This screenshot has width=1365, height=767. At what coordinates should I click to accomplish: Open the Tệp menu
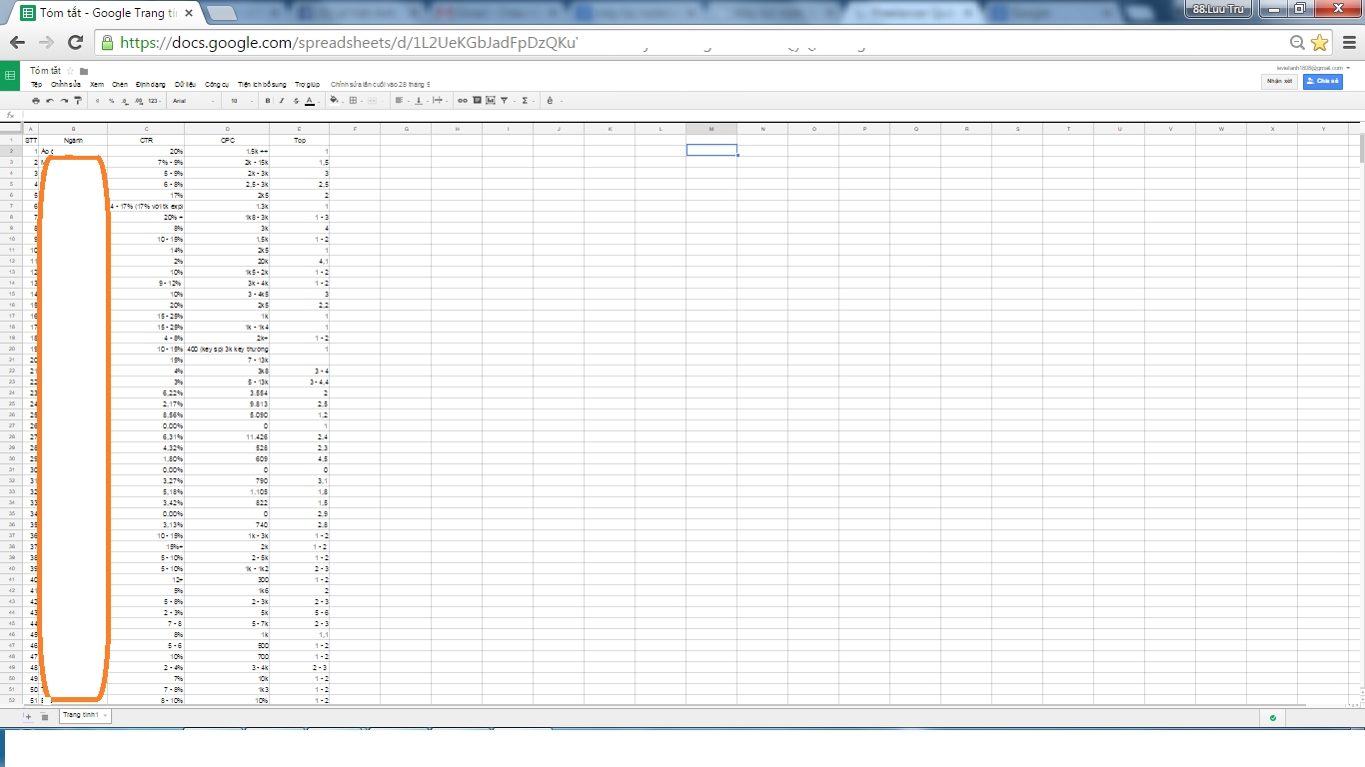pos(36,85)
